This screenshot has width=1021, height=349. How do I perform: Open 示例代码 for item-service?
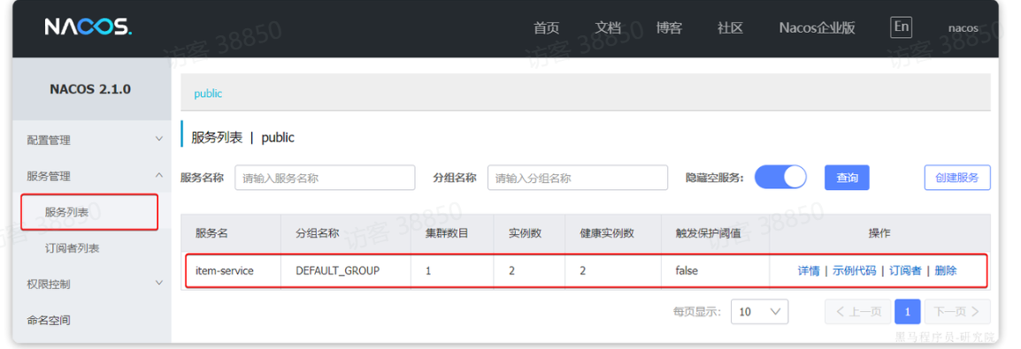click(855, 271)
